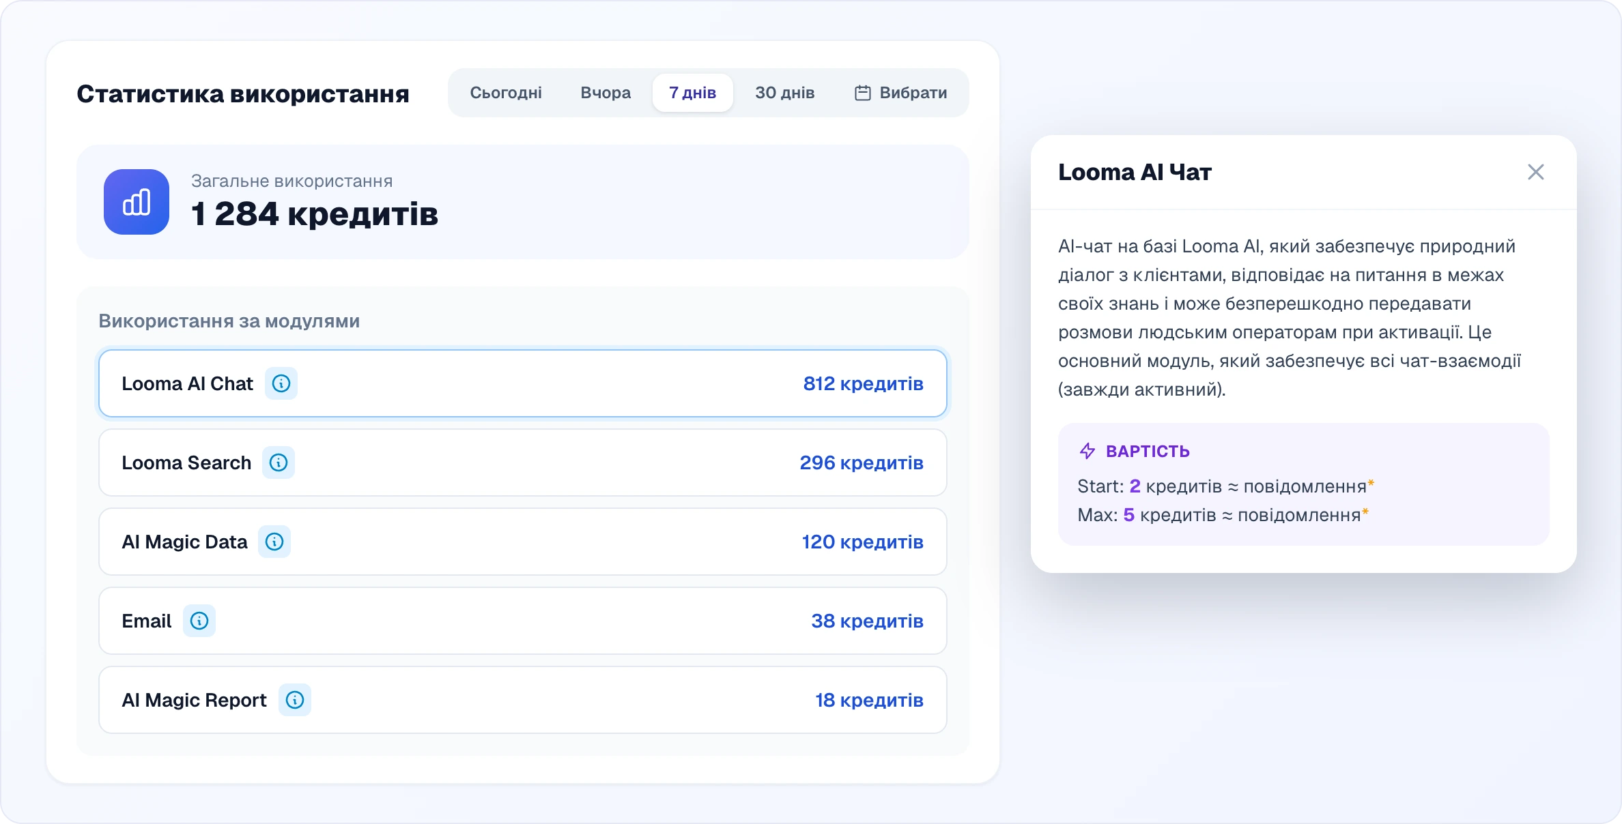Switch to the Сьогодні period tab
The width and height of the screenshot is (1622, 824).
[506, 93]
